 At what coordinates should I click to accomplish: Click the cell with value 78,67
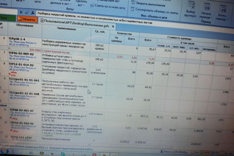click(152, 49)
